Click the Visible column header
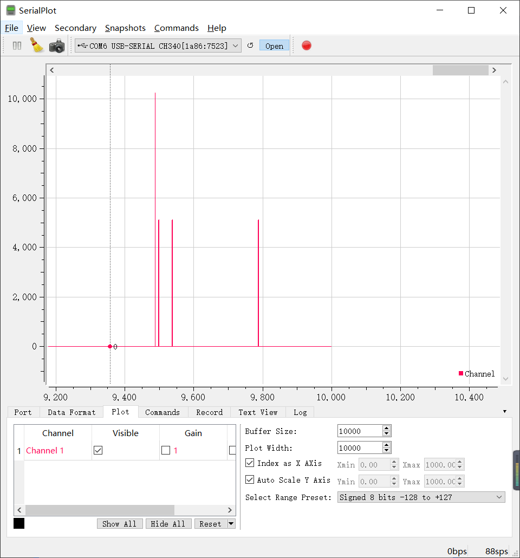This screenshot has width=520, height=558. 126,433
